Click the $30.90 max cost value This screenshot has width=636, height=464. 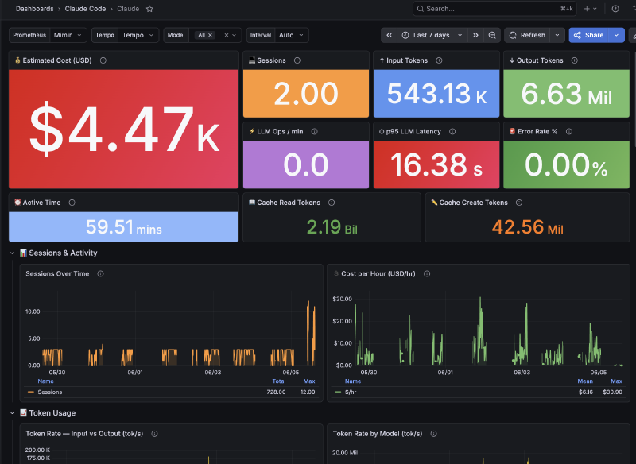[612, 392]
